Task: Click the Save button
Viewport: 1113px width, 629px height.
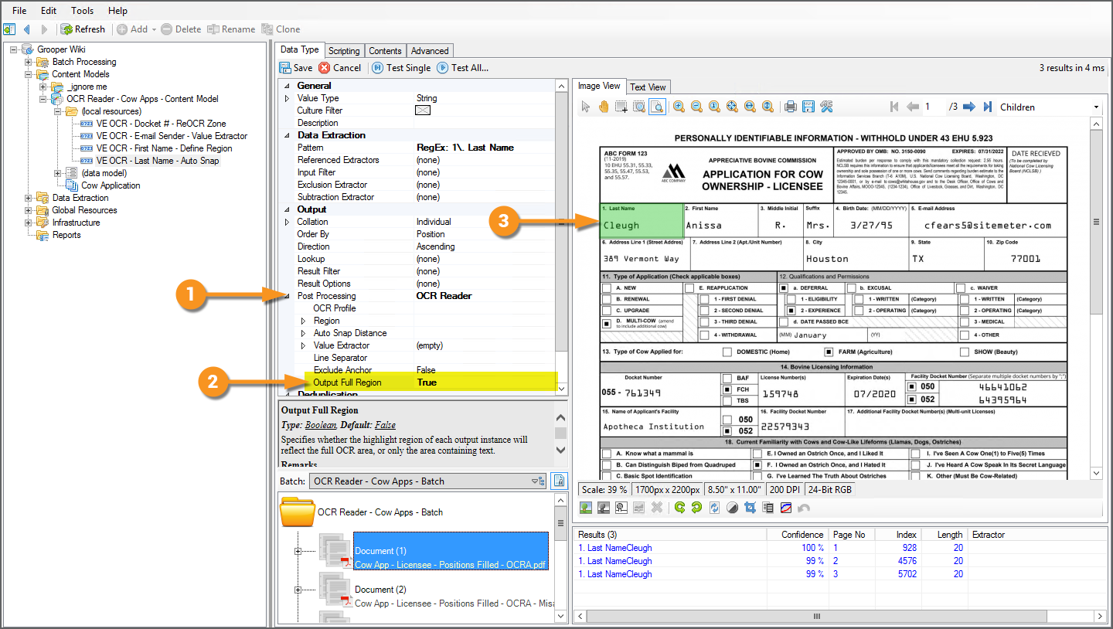Action: pyautogui.click(x=296, y=68)
